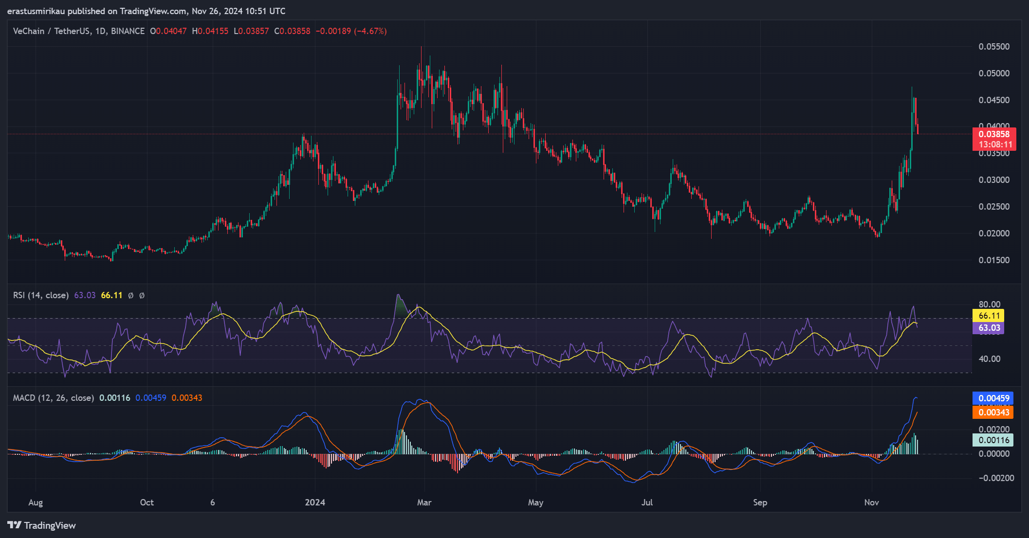1029x538 pixels.
Task: Click the 0.01500 price axis label
Action: click(994, 260)
